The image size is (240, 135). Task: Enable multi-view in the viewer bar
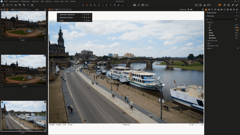tap(50, 9)
